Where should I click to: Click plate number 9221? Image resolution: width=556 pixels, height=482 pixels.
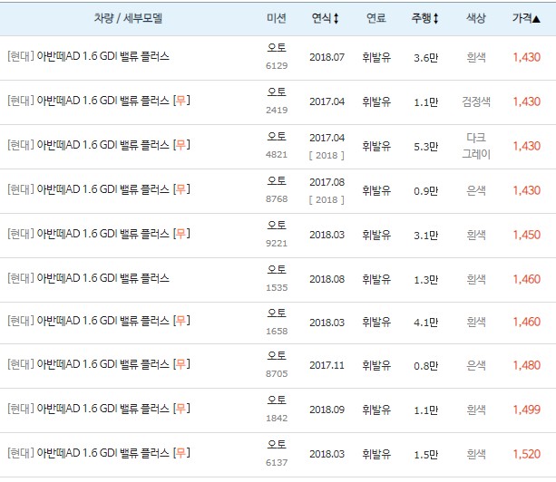coord(277,244)
